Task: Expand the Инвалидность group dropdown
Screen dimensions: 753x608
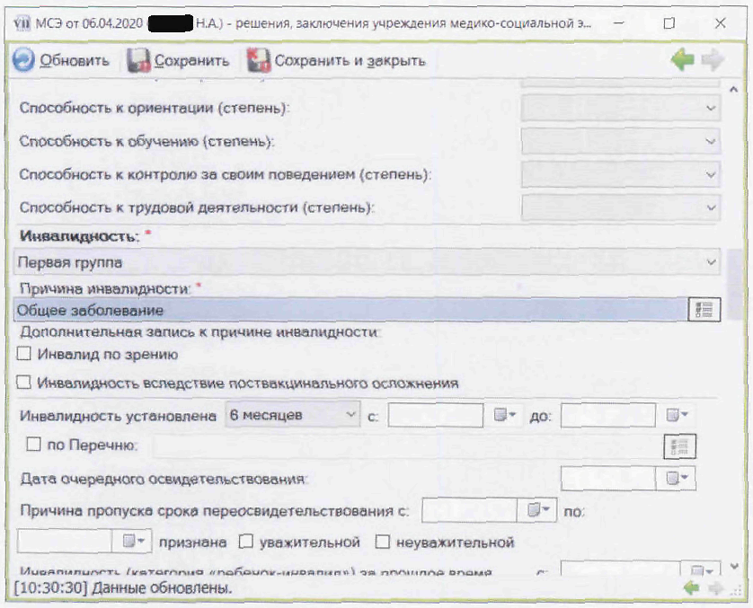Action: tap(712, 263)
